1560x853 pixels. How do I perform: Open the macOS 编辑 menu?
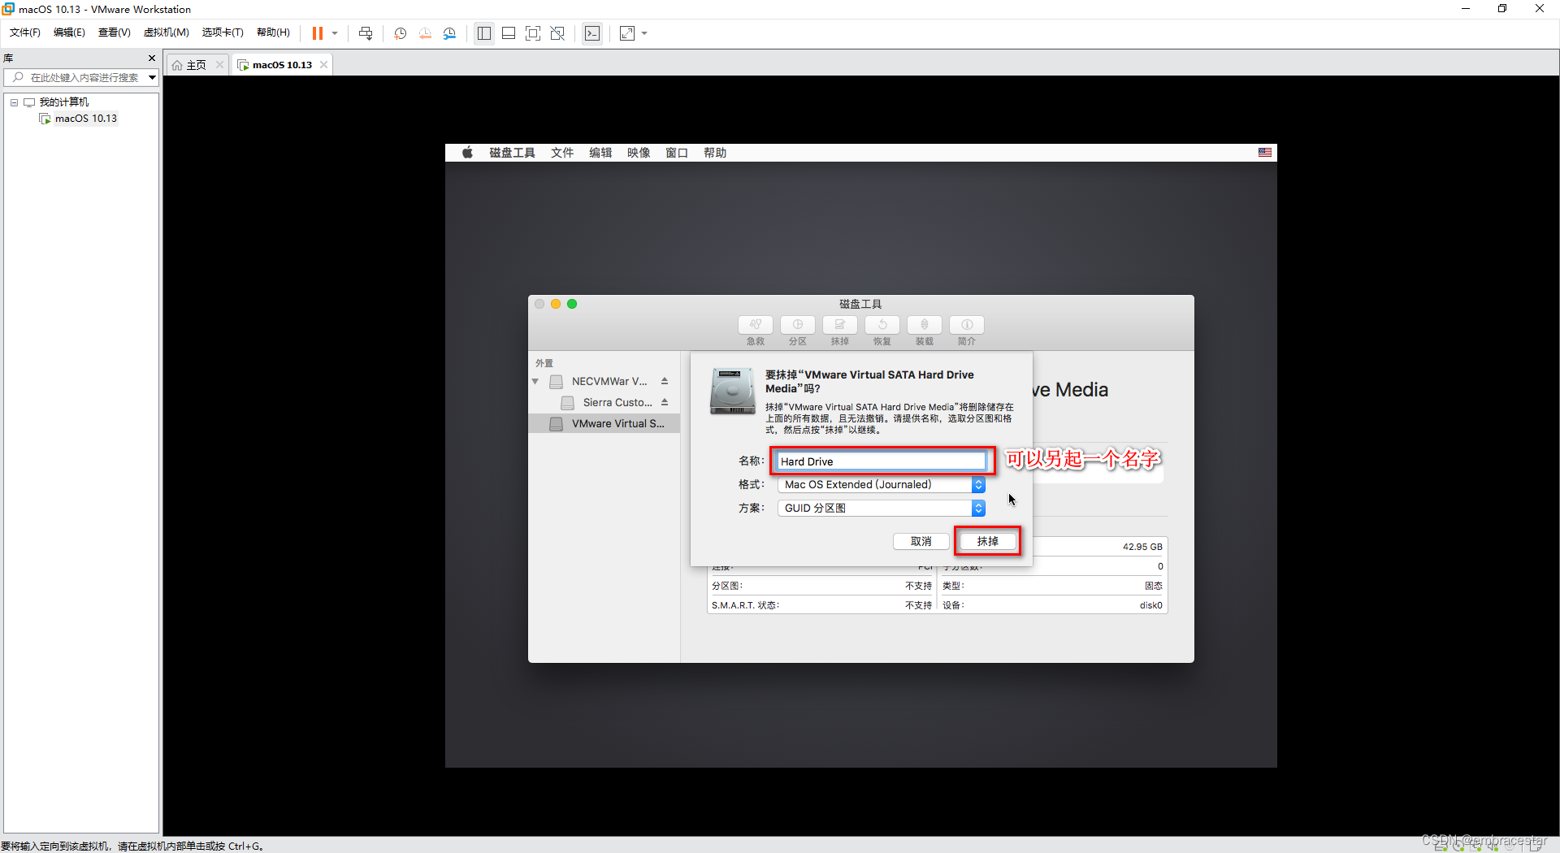(x=600, y=153)
